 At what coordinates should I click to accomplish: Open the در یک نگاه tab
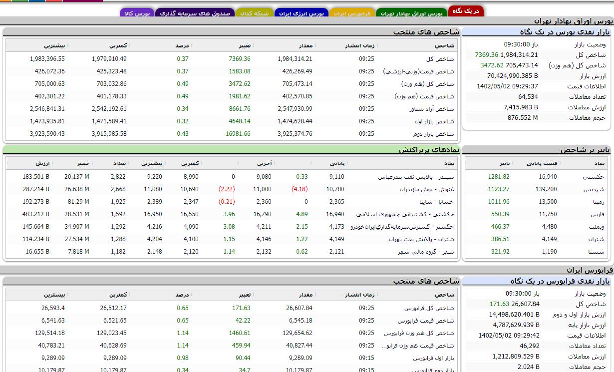[466, 10]
